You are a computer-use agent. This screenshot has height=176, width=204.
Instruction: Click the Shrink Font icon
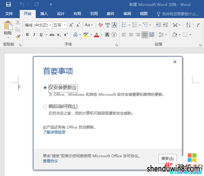[x=78, y=25]
